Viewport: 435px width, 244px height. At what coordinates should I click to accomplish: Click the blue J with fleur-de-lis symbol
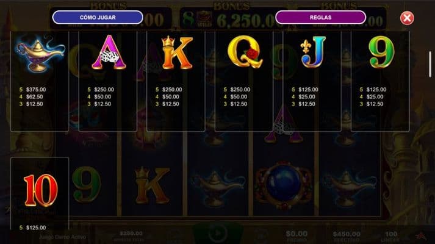(313, 52)
